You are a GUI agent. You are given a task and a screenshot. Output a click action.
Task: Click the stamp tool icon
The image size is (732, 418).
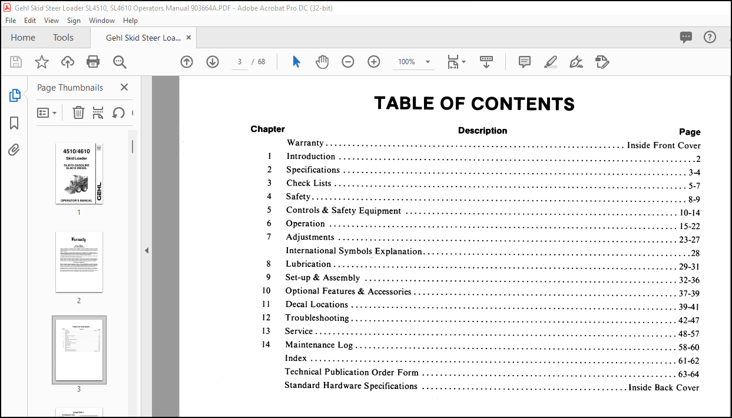pos(602,62)
